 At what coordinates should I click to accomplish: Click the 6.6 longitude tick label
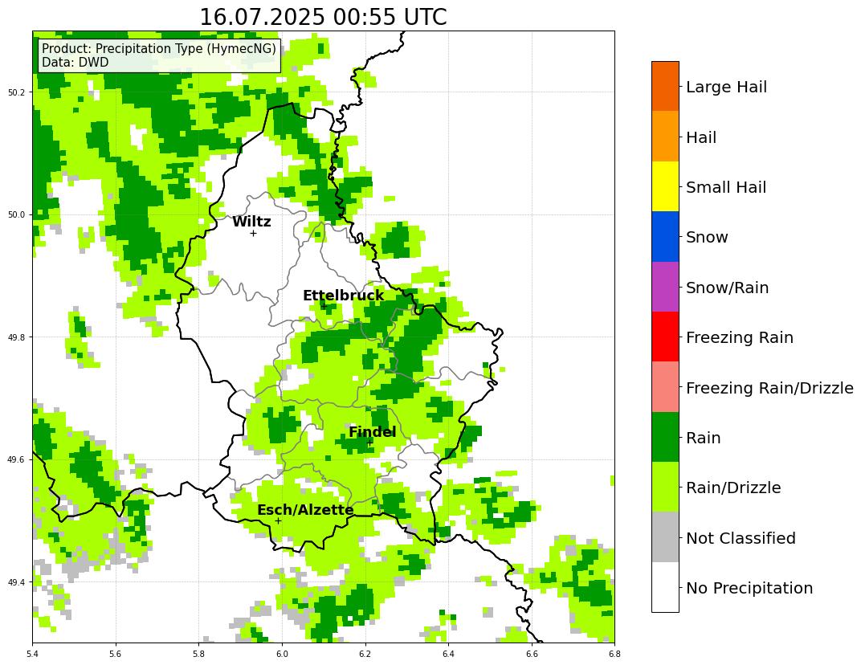point(532,654)
